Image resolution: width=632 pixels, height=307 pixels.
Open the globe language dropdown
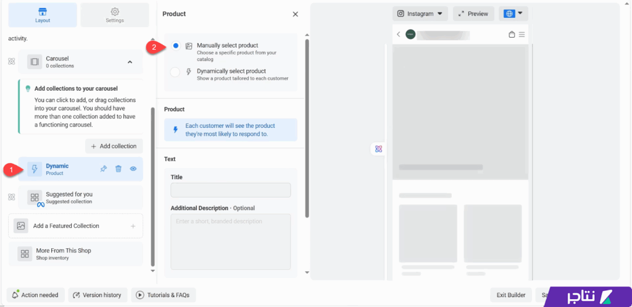[513, 14]
